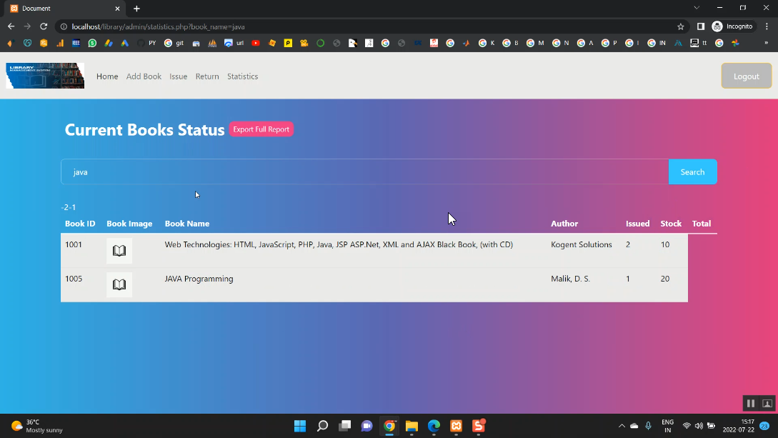
Task: Open the YouTube bookmark icon
Action: pos(256,43)
